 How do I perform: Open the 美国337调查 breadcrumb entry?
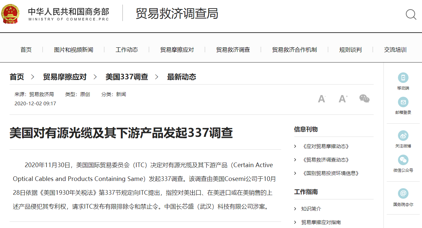[x=126, y=77]
